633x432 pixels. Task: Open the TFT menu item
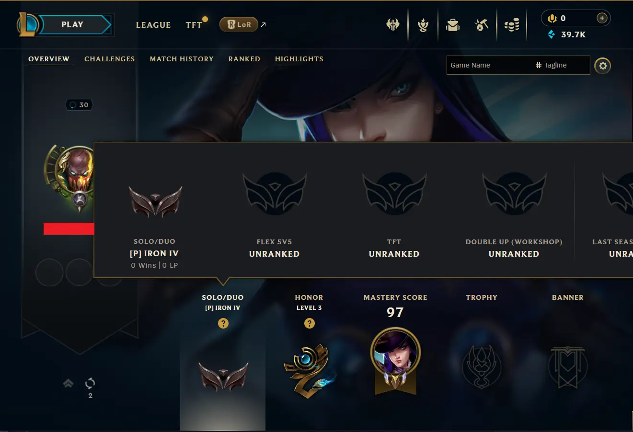[194, 25]
